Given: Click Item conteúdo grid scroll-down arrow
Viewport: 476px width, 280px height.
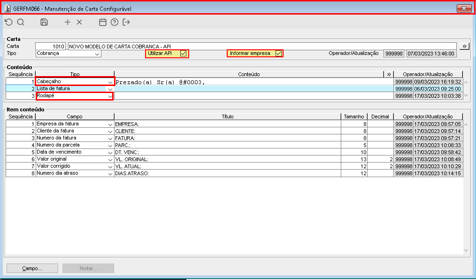Looking at the screenshot, I should (x=466, y=250).
